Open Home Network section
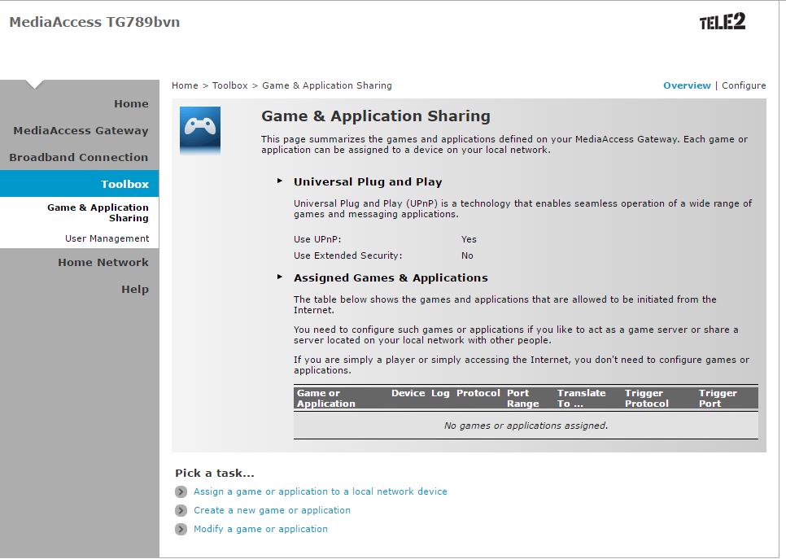This screenshot has width=786, height=559. tap(103, 262)
